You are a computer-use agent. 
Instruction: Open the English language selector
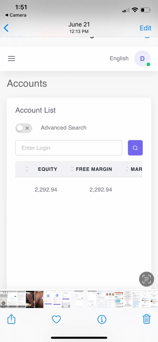pyautogui.click(x=119, y=58)
